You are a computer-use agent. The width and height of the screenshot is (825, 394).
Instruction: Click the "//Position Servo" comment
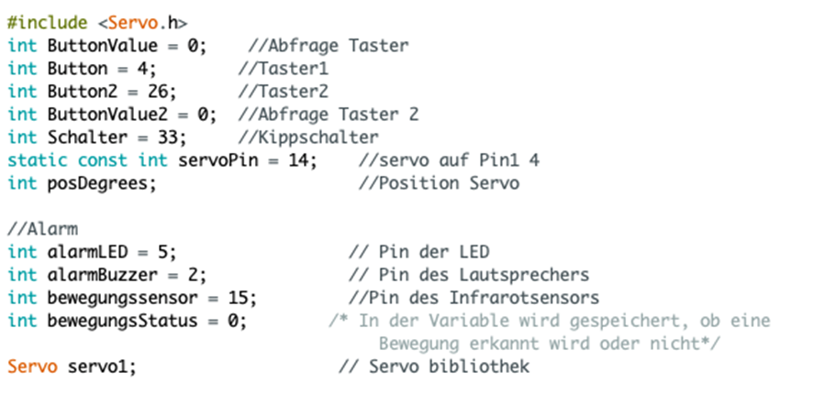pyautogui.click(x=439, y=183)
